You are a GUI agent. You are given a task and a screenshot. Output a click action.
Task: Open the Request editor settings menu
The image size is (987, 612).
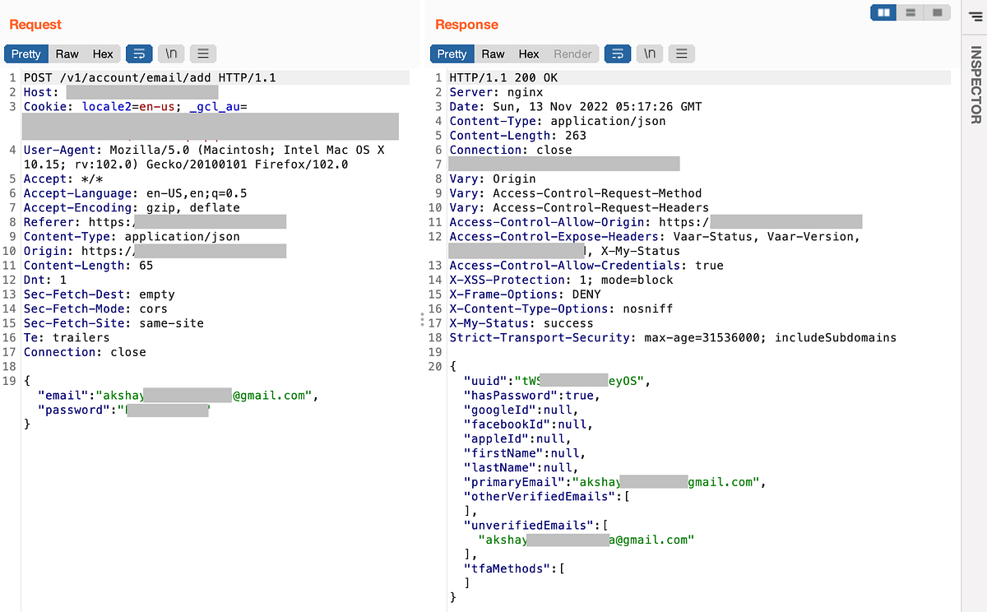[x=203, y=53]
